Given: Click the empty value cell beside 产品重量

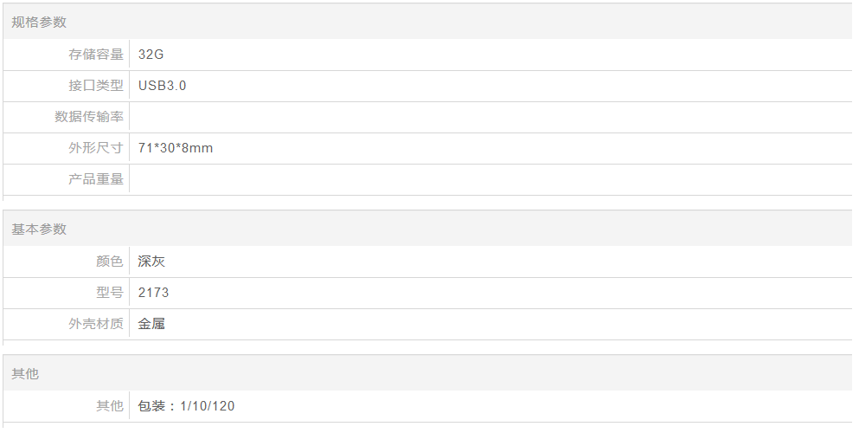Looking at the screenshot, I should [x=484, y=179].
